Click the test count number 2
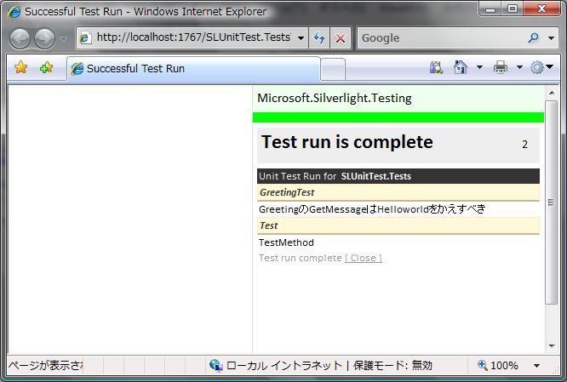 524,145
